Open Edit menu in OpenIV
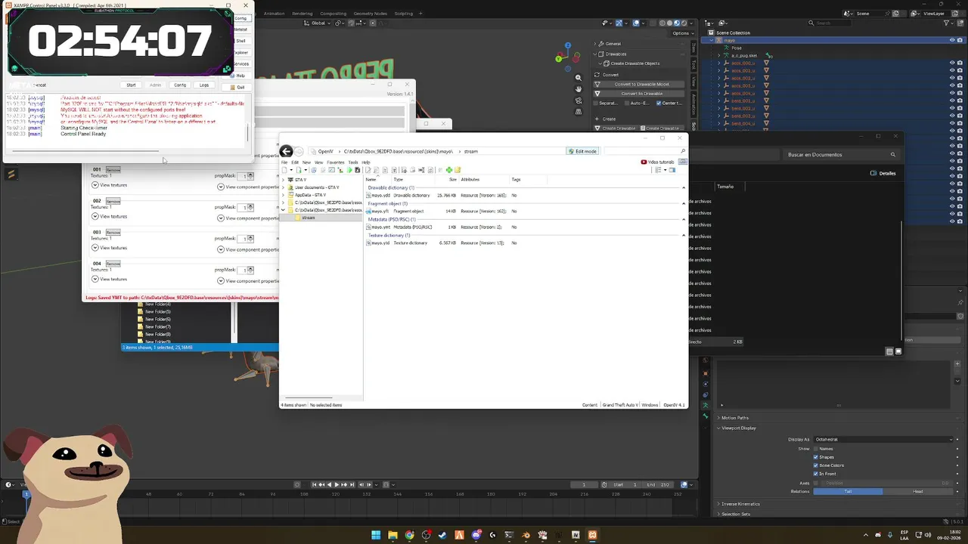Screen dimensions: 968x544 tap(295, 162)
